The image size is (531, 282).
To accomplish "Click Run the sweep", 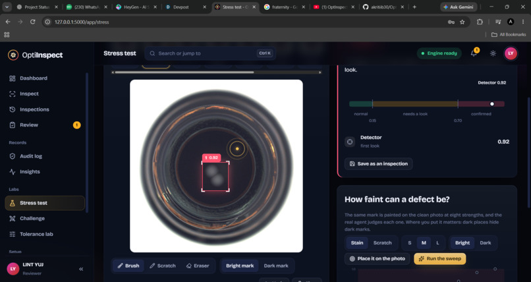I will coord(440,259).
